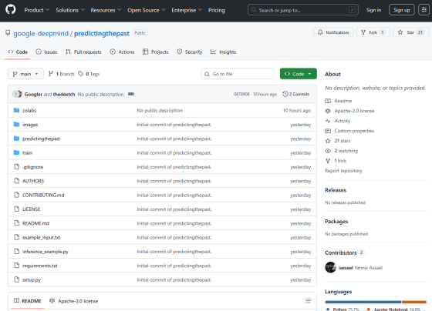Open README.md file in list
Viewport: 432px width, 311px height.
(35, 223)
